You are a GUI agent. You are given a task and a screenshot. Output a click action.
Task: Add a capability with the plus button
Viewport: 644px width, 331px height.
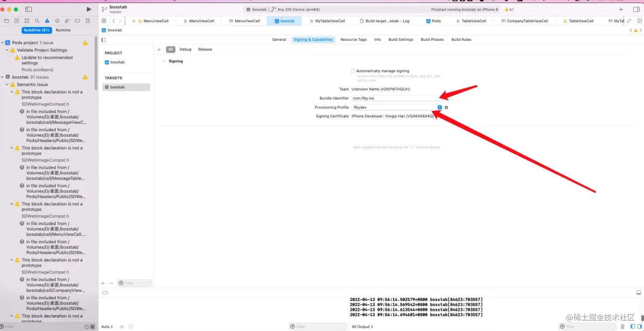tap(159, 49)
